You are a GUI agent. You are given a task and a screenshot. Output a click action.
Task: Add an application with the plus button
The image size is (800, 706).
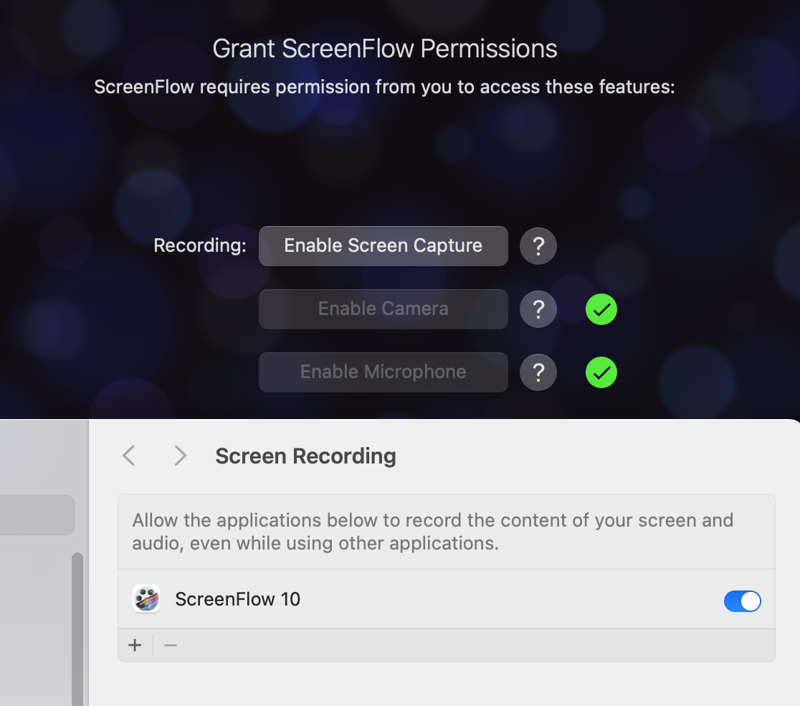pos(135,645)
